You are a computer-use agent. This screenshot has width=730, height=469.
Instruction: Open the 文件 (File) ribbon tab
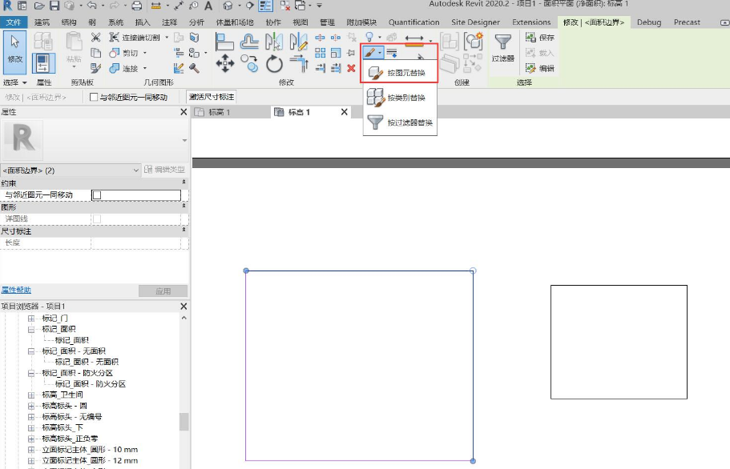pos(14,22)
